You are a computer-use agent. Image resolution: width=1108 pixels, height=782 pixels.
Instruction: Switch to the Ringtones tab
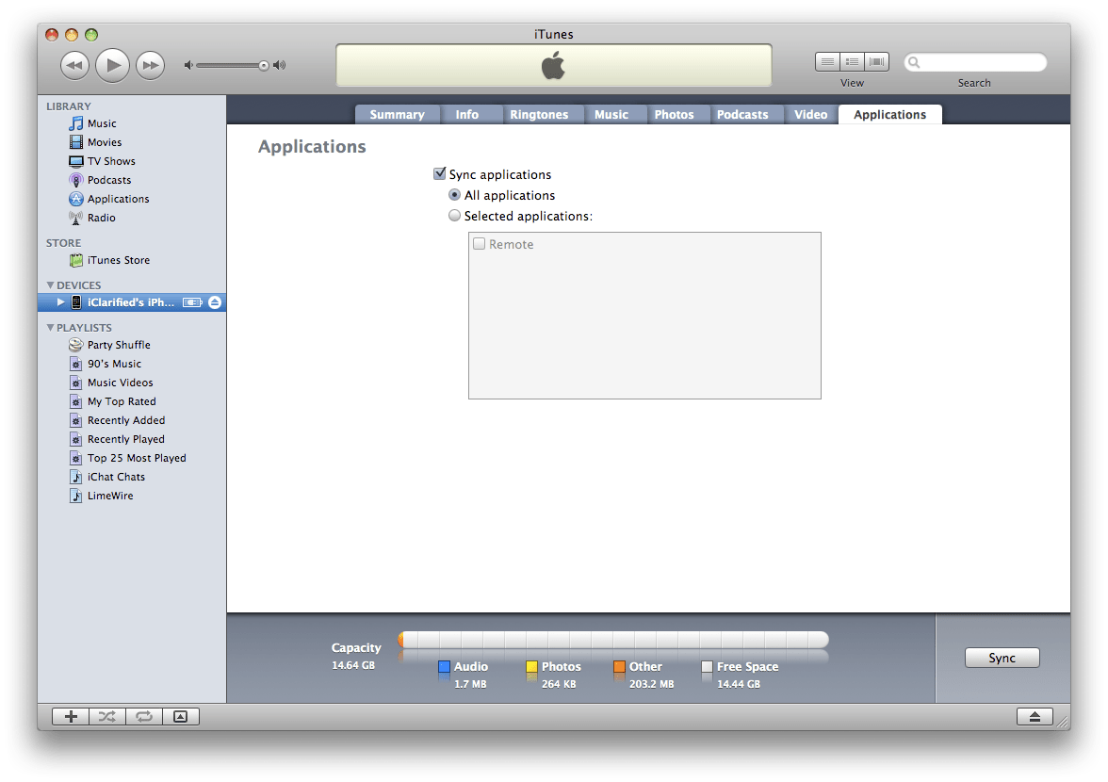tap(539, 114)
